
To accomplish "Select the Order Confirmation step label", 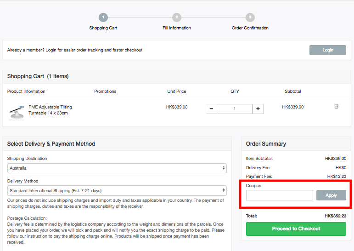I will pos(250,28).
